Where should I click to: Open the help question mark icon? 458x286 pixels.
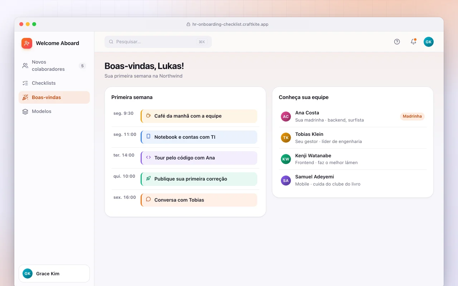(x=397, y=42)
